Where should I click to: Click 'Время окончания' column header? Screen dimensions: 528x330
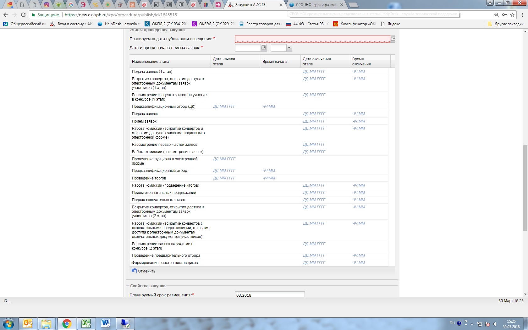[370, 62]
